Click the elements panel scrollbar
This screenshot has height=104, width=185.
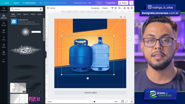pyautogui.click(x=44, y=29)
